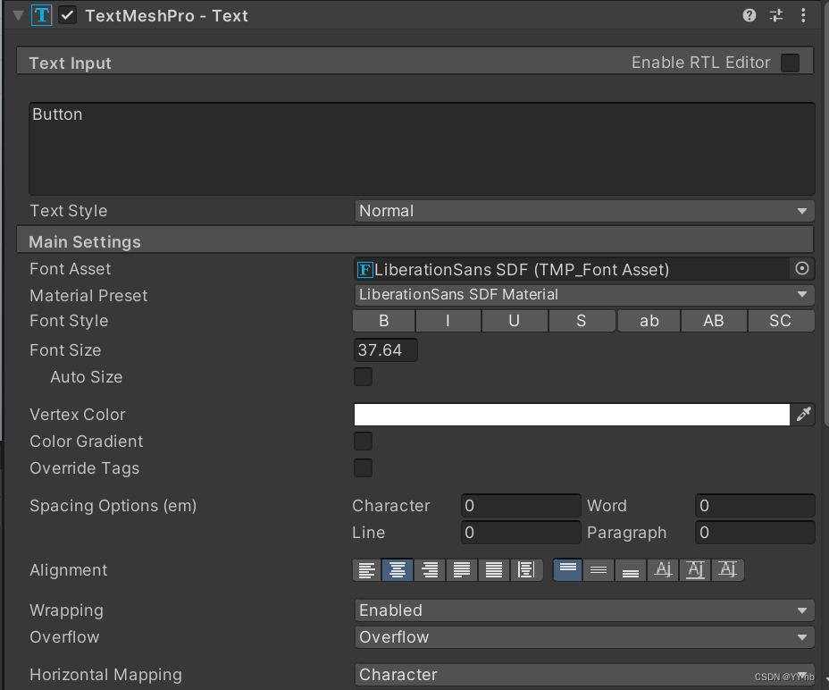
Task: Toggle the Color Gradient checkbox
Action: point(363,441)
